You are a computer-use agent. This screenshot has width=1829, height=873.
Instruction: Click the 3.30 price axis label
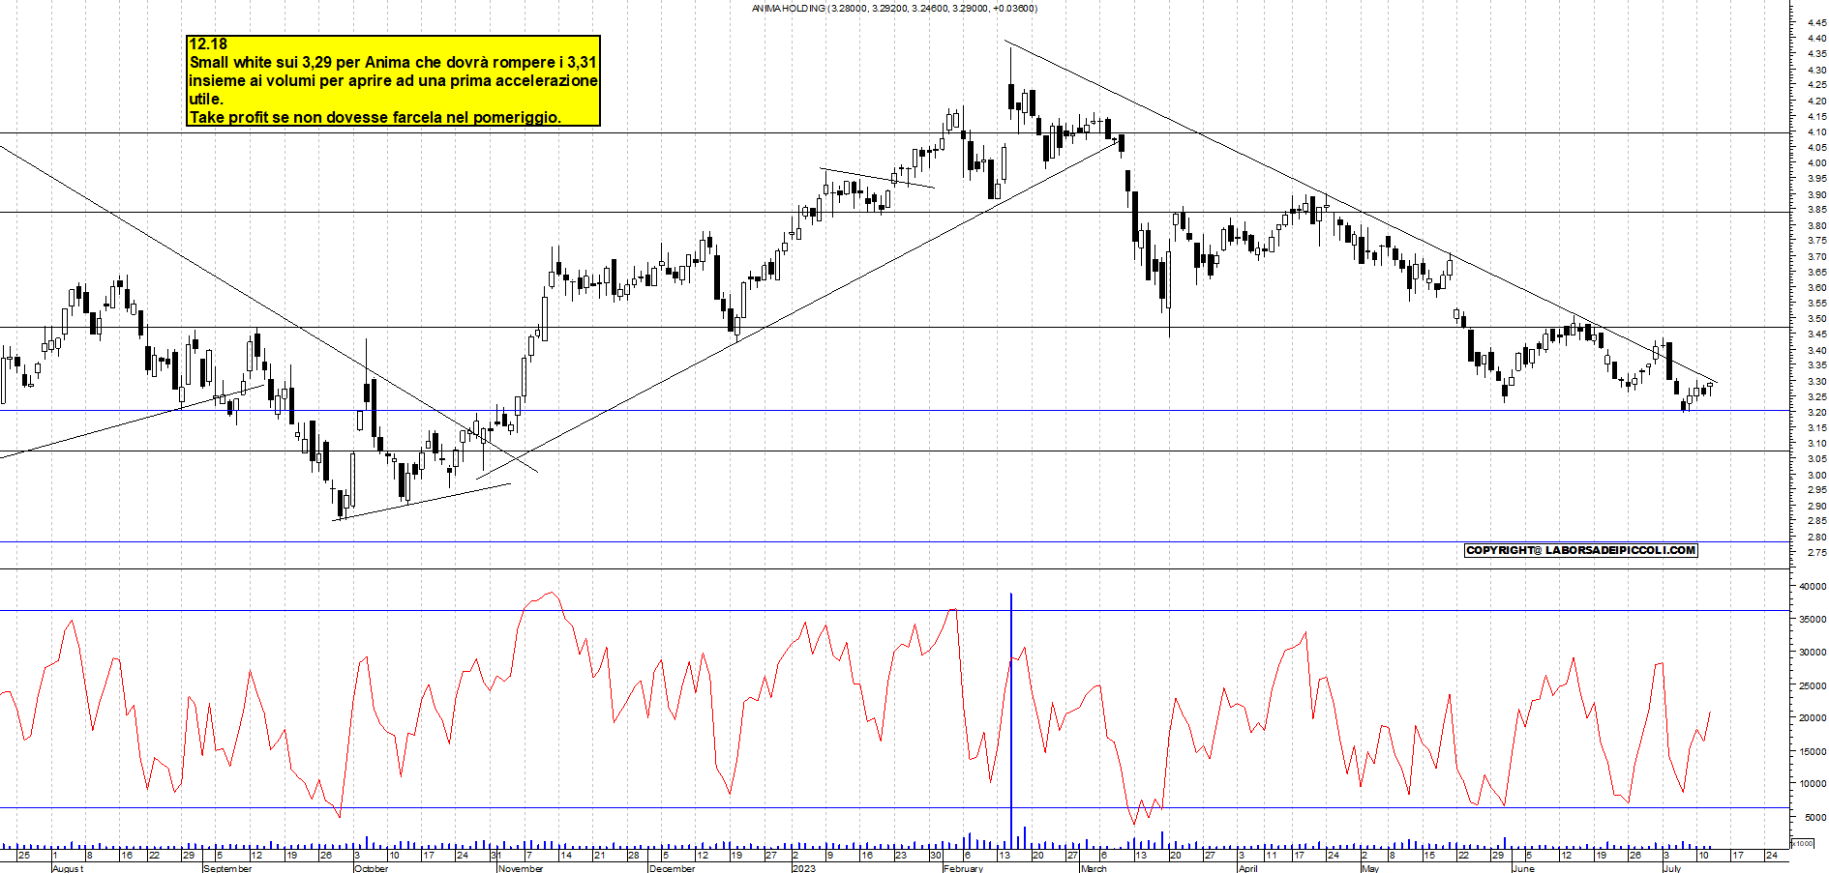click(1815, 381)
